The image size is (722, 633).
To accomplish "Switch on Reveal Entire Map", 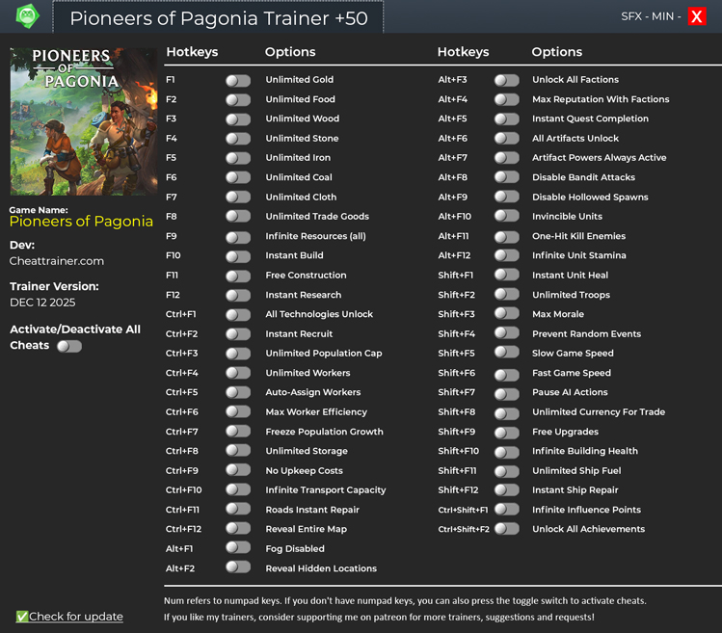I will [x=237, y=529].
